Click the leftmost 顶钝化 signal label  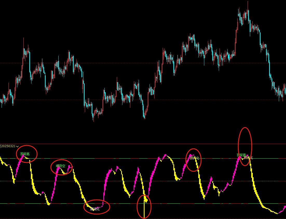coord(194,158)
